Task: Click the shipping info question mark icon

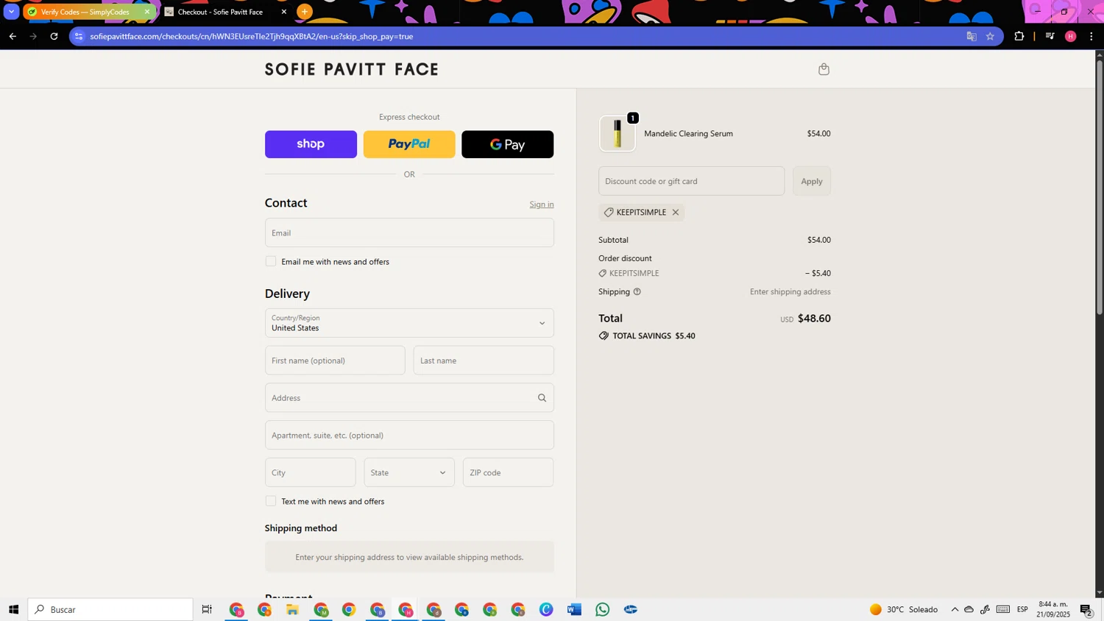Action: click(637, 292)
